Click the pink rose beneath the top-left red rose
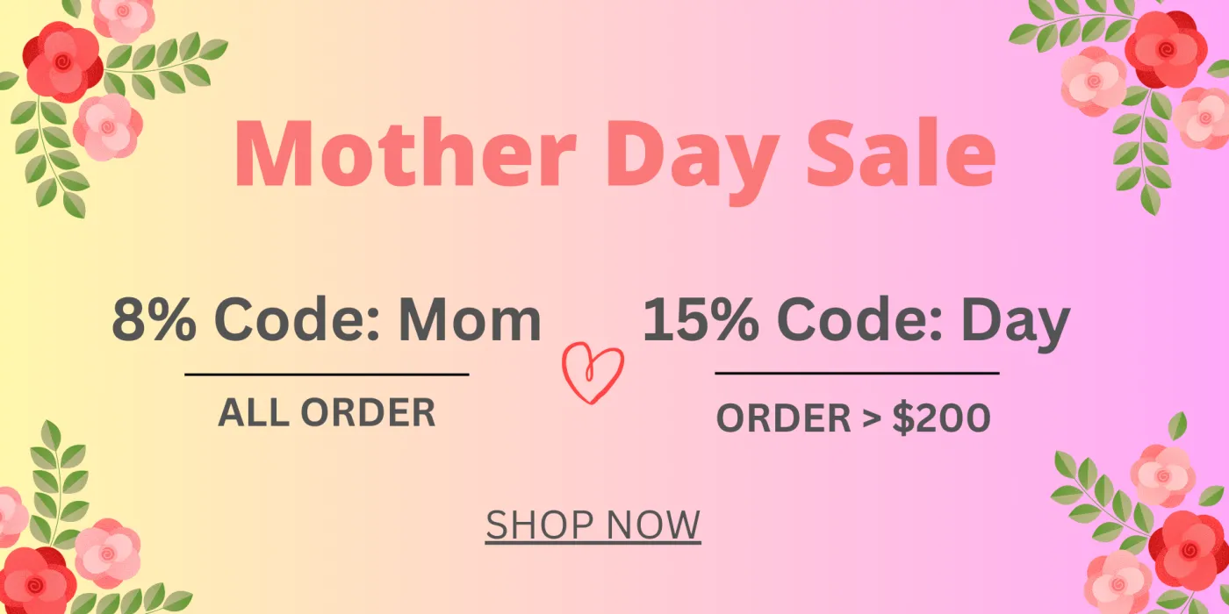The image size is (1229, 614). click(108, 127)
